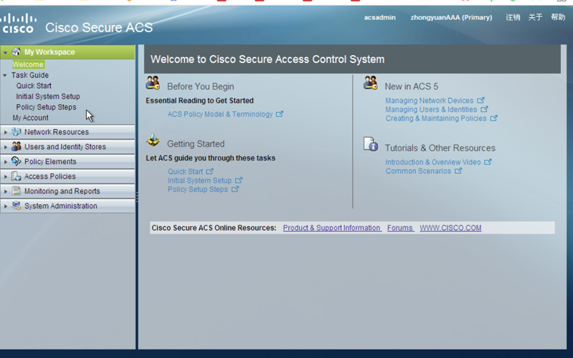Click external link icon beside Introduction & Overview Video
The height and width of the screenshot is (358, 573).
[x=488, y=161]
